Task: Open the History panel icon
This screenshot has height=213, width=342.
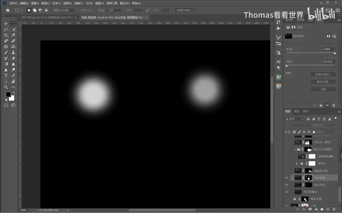Action: (278, 22)
